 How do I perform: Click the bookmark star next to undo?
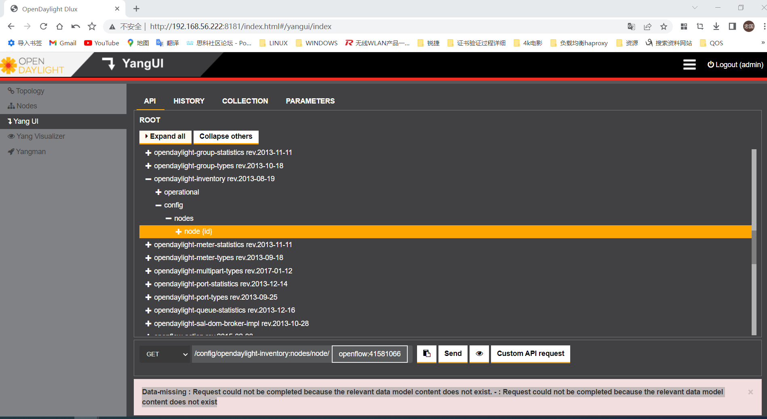pos(92,26)
